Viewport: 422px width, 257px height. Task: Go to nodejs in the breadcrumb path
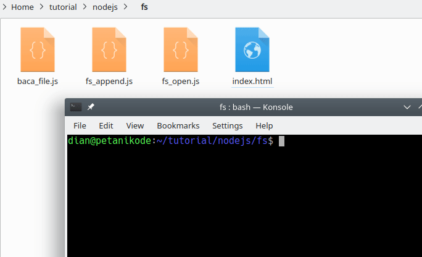pos(105,7)
